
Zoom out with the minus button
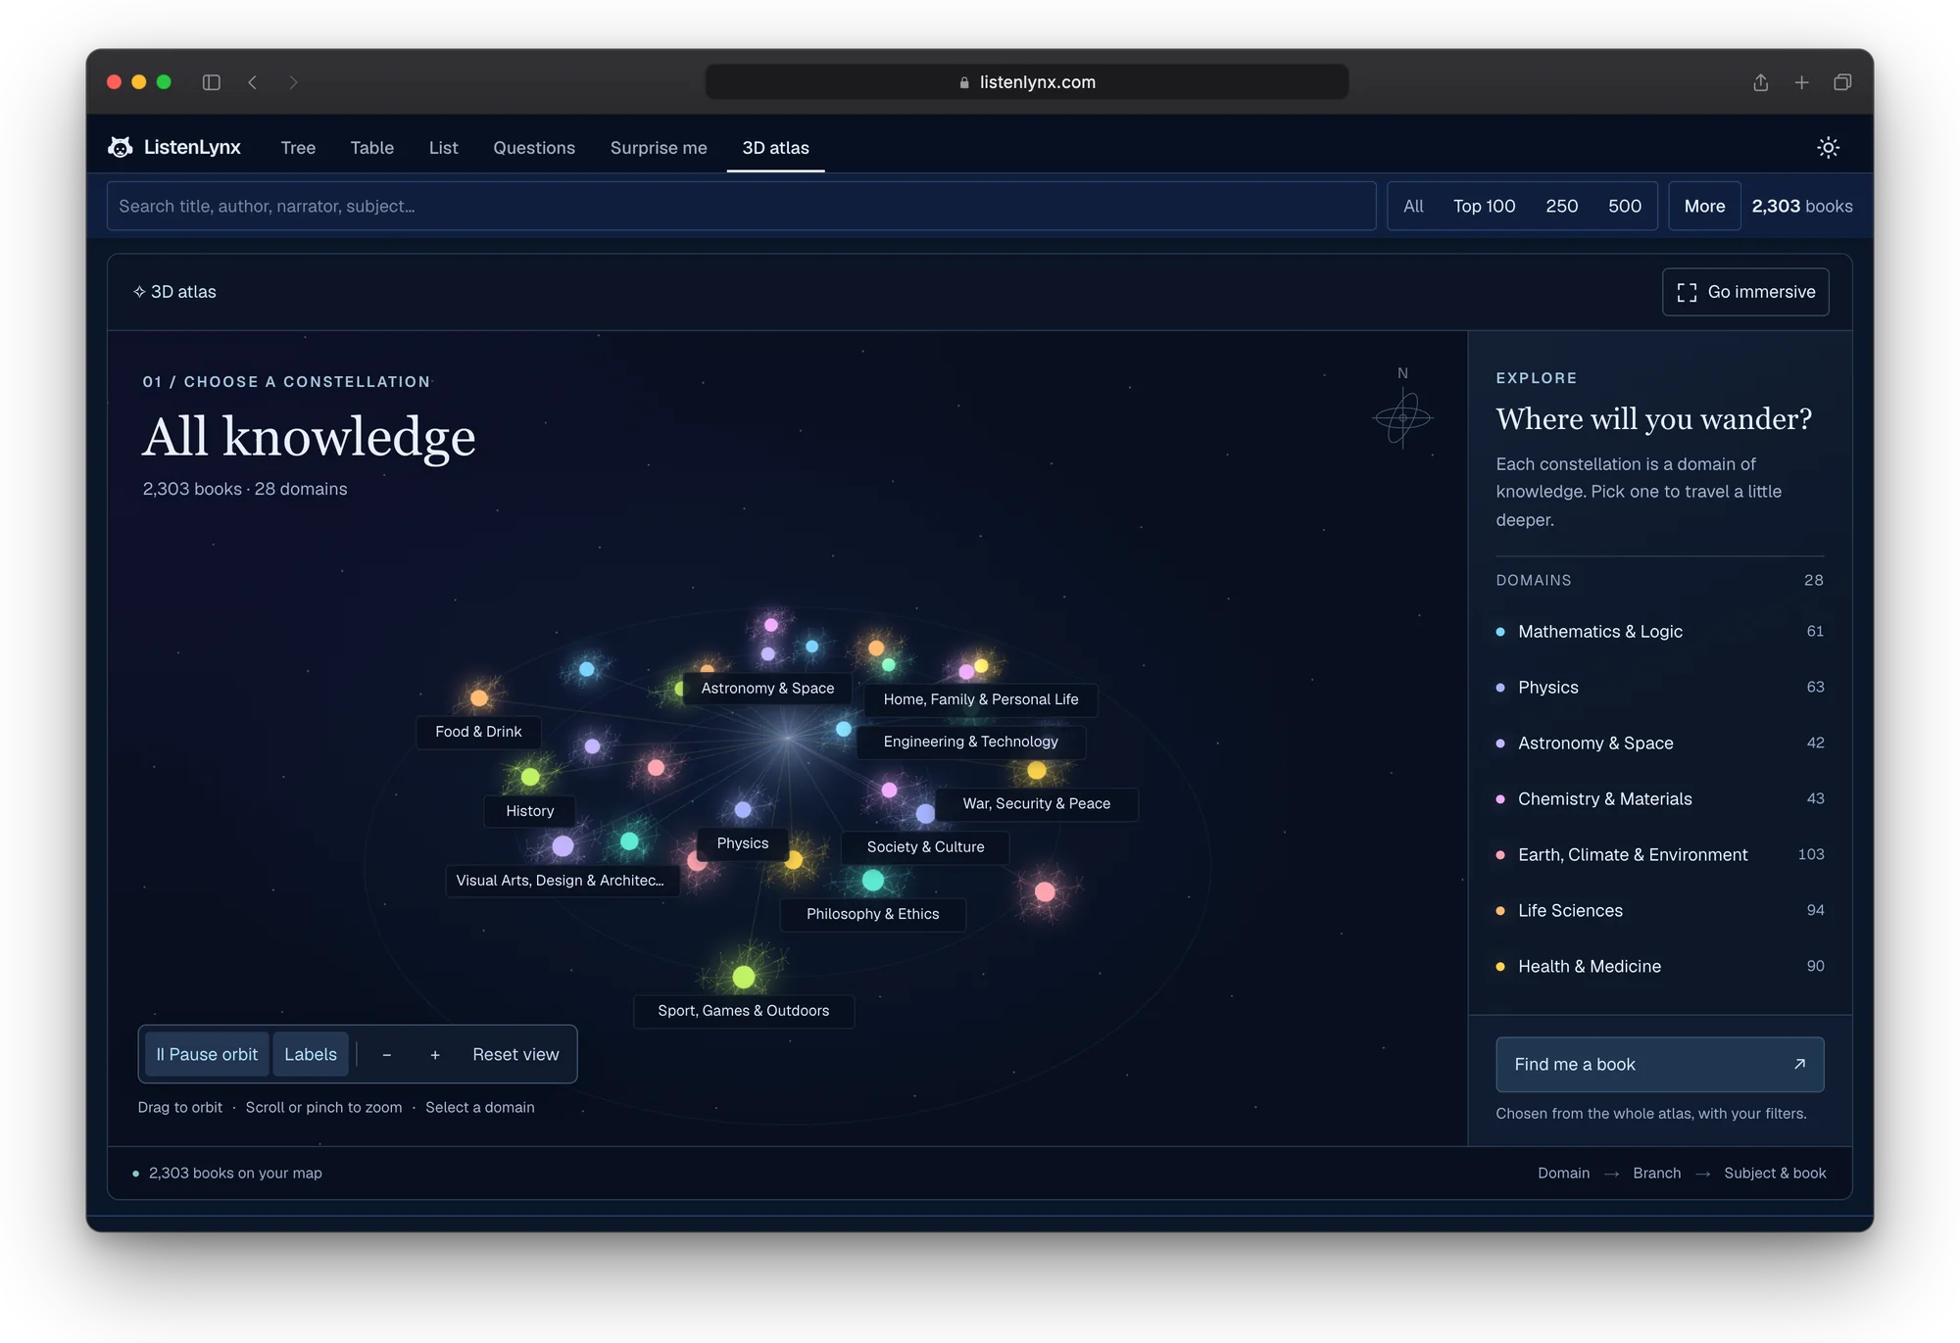(x=386, y=1055)
